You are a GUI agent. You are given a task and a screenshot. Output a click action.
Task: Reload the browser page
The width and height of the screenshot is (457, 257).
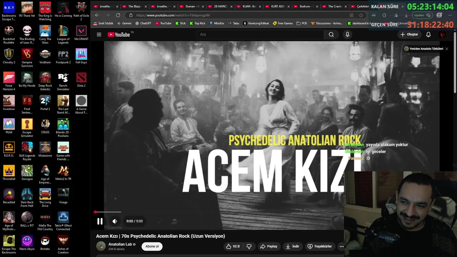pyautogui.click(x=118, y=15)
